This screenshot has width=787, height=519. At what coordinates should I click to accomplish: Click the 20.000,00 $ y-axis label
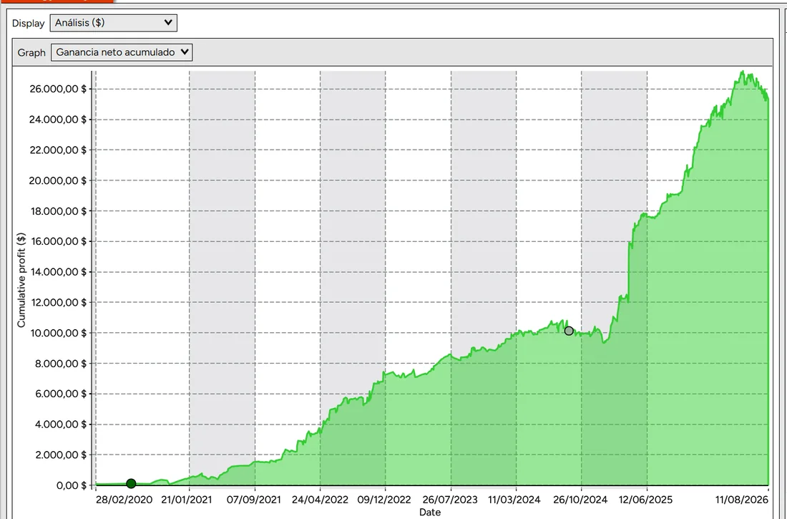(58, 180)
